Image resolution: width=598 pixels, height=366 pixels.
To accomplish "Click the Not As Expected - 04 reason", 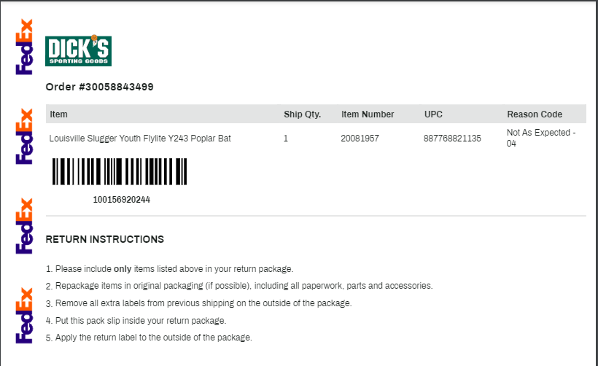I will click(x=541, y=138).
